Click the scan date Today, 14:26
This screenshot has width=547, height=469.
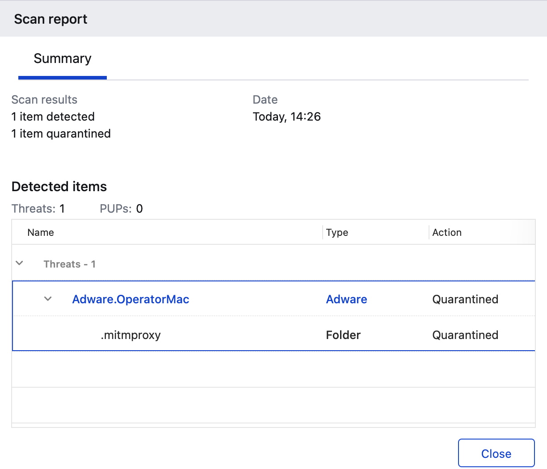[x=286, y=117]
